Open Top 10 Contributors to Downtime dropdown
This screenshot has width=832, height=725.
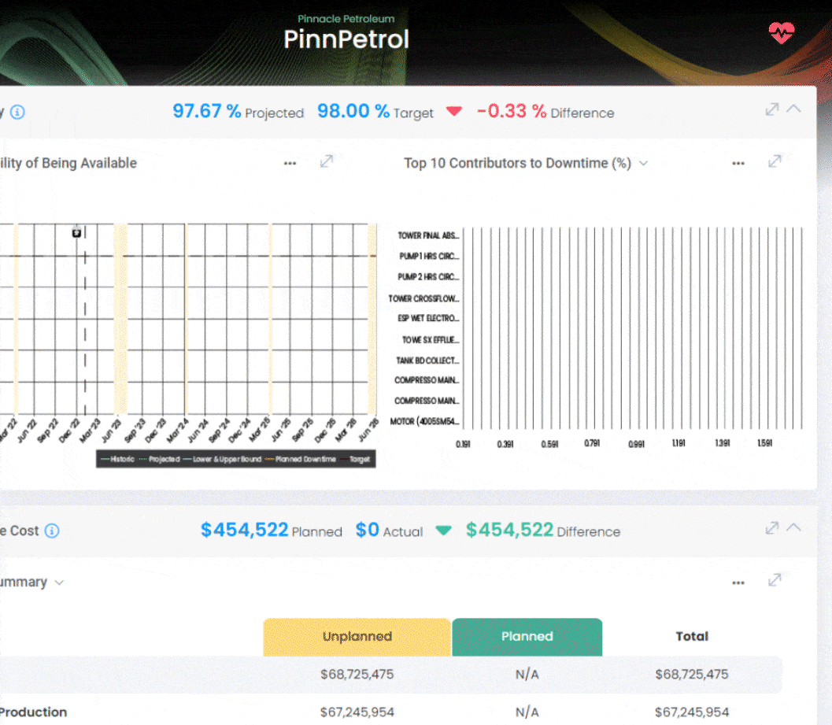coord(643,164)
